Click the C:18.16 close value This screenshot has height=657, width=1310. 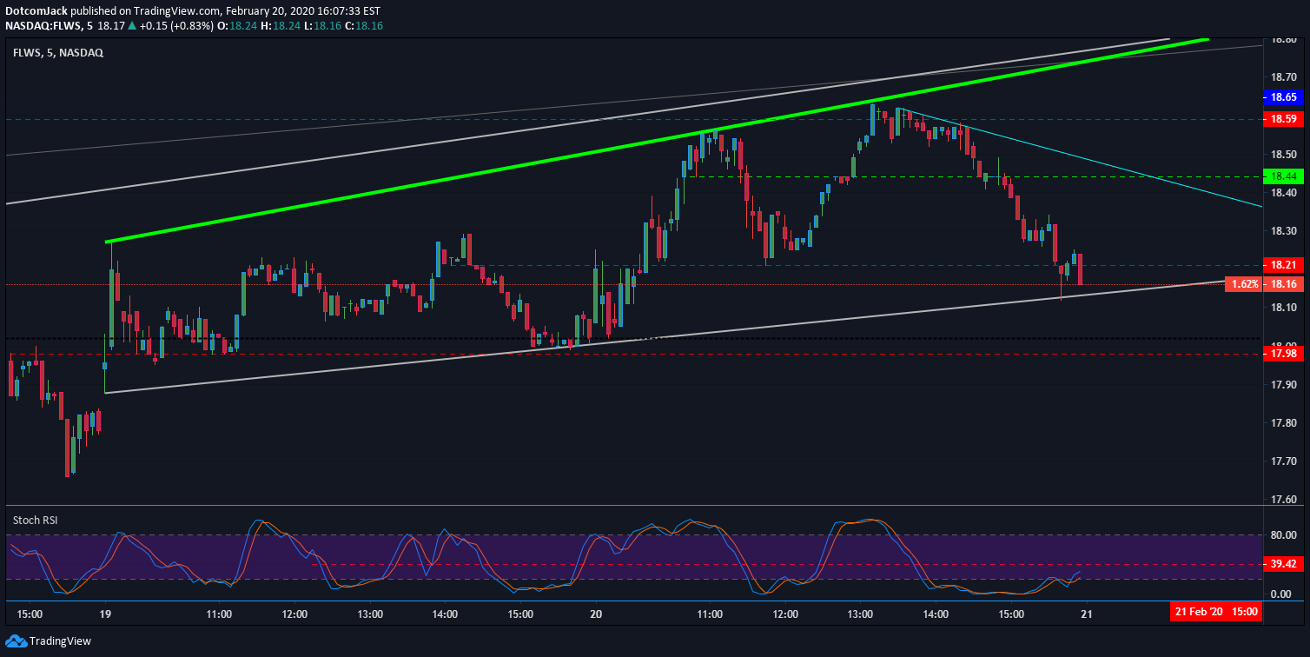coord(363,26)
